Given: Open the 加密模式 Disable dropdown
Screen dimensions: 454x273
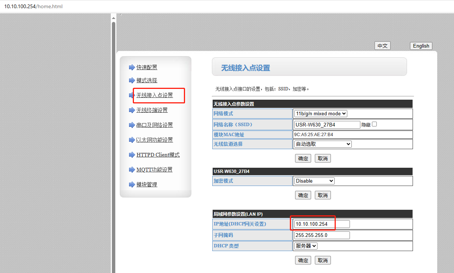Looking at the screenshot, I should (x=314, y=181).
